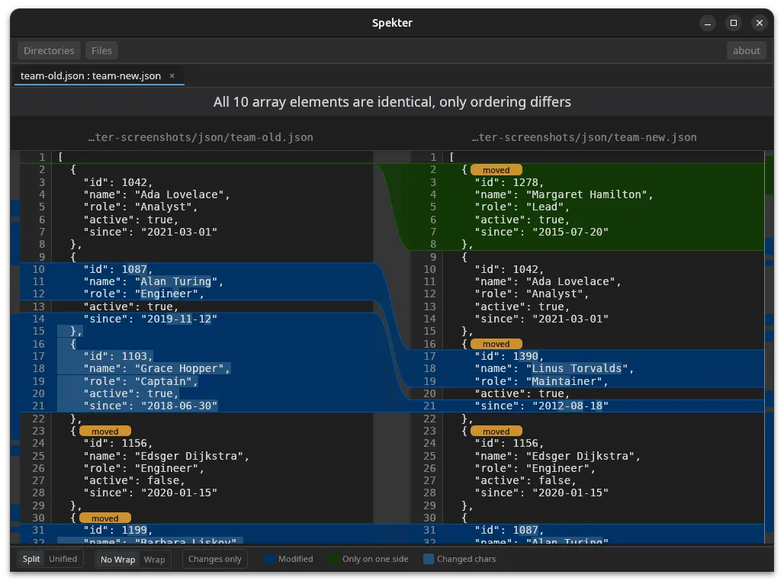Screen dimensions: 784x584
Task: Click the "Lead" role line
Action: (522, 207)
